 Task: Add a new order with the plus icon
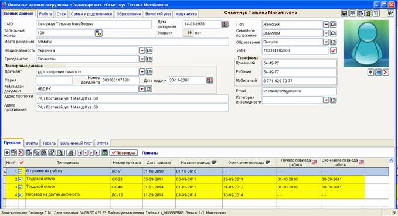click(7, 153)
